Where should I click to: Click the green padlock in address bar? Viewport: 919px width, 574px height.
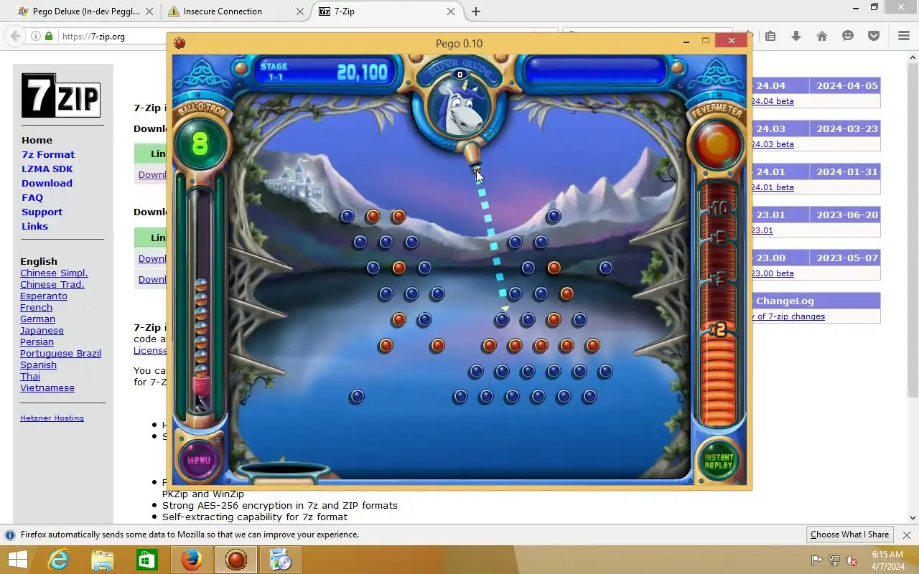coord(49,36)
